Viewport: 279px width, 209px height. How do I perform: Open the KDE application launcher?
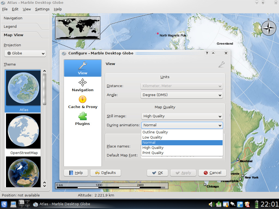(x=4, y=204)
